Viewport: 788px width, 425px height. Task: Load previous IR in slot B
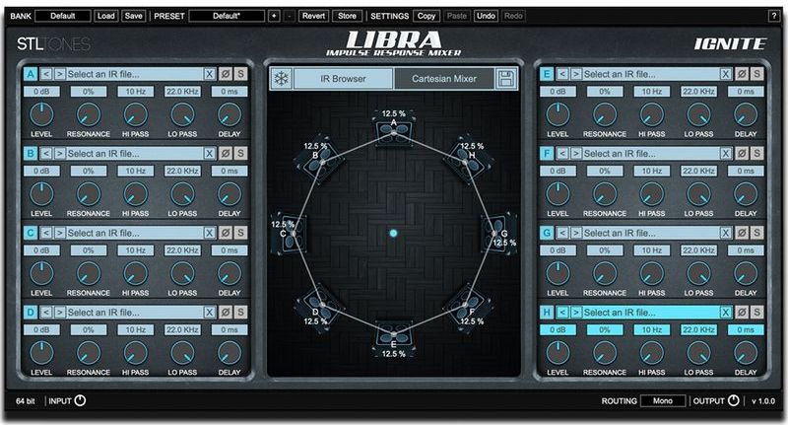click(x=46, y=154)
